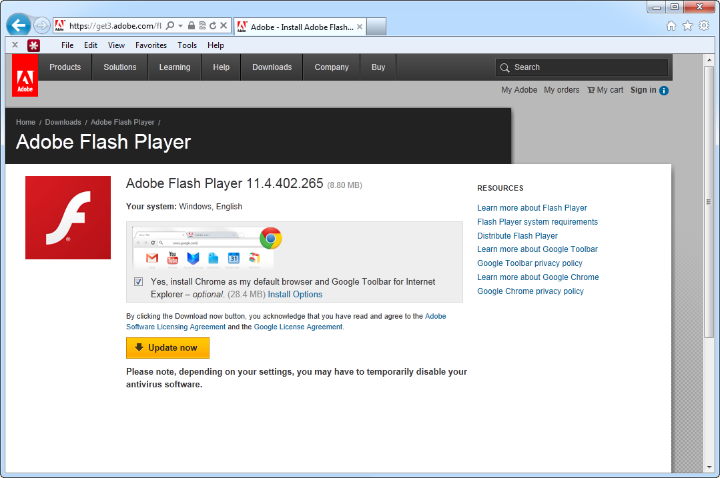This screenshot has height=478, width=720.
Task: Click the vertical scrollbar thumb
Action: point(709,202)
